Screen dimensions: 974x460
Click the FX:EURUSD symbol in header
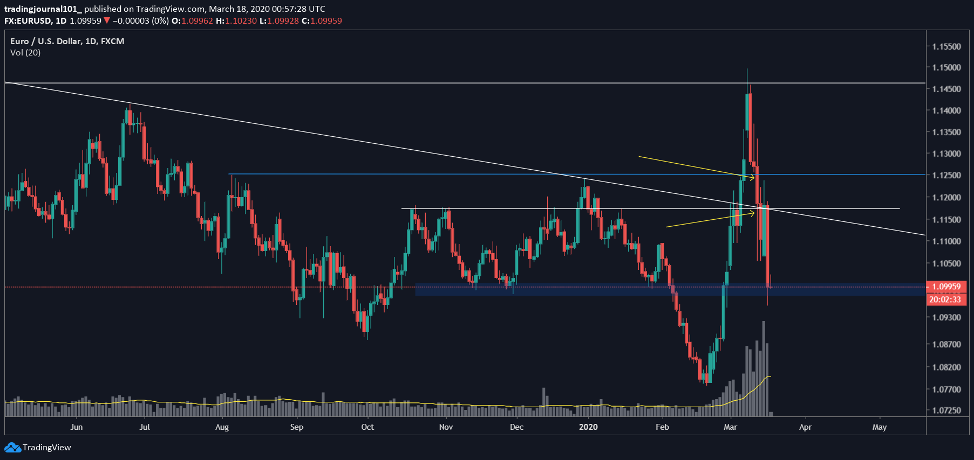tap(28, 21)
